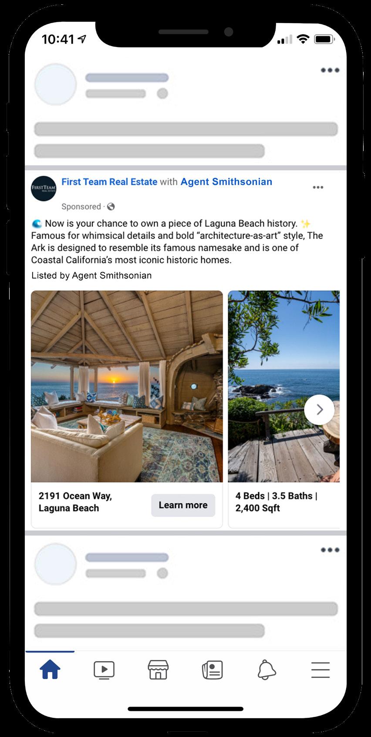
Task: Open the living room sunset photo
Action: tap(127, 386)
